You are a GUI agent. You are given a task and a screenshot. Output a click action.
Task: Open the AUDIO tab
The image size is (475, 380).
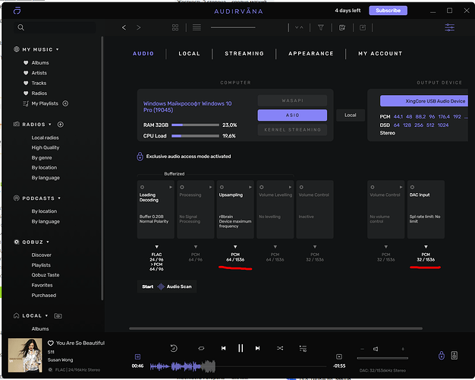(x=143, y=54)
